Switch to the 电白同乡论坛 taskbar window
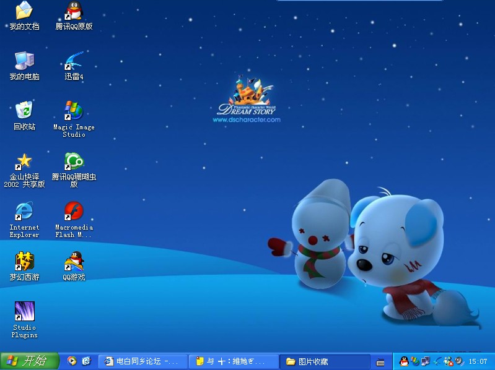This screenshot has width=495, height=370. coord(142,361)
